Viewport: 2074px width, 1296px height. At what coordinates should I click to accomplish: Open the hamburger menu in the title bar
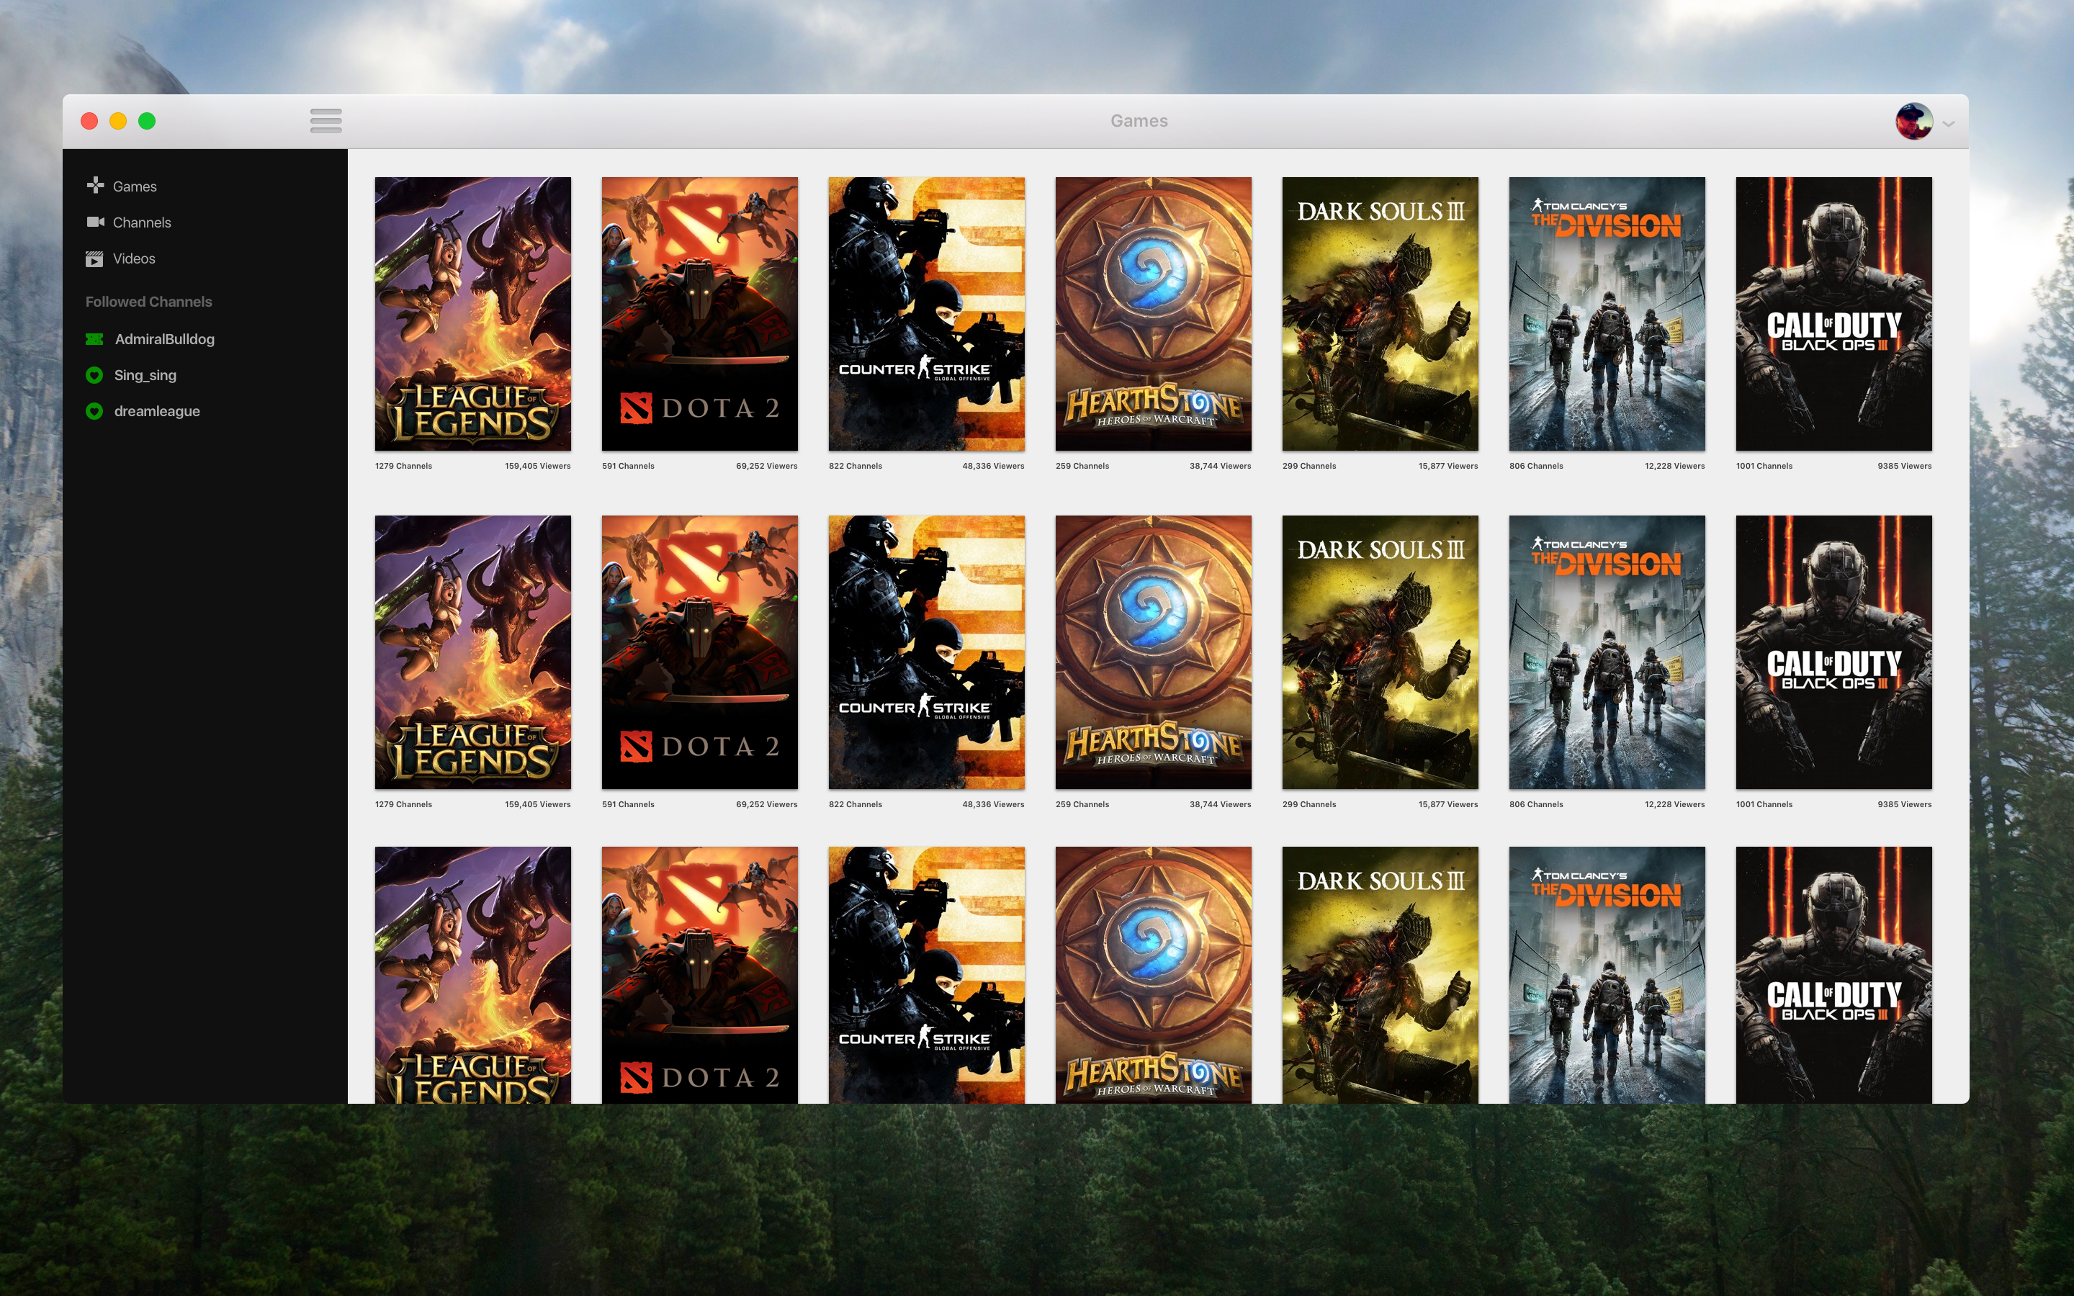point(326,121)
